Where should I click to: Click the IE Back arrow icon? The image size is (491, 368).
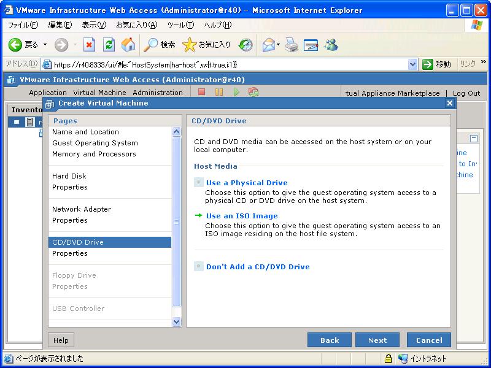15,45
